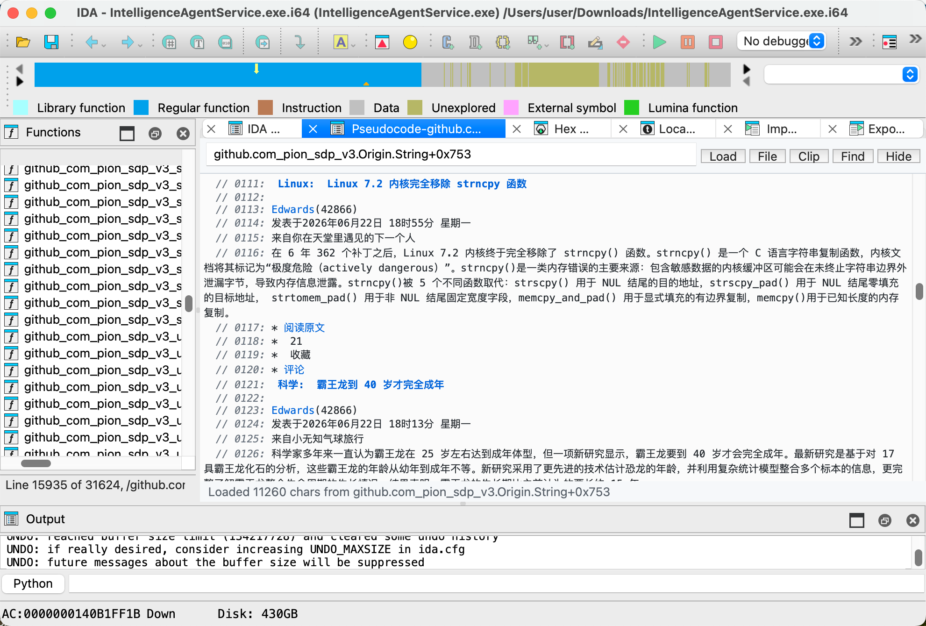The image size is (926, 626).
Task: Click the red-dot list view icon
Action: [890, 43]
